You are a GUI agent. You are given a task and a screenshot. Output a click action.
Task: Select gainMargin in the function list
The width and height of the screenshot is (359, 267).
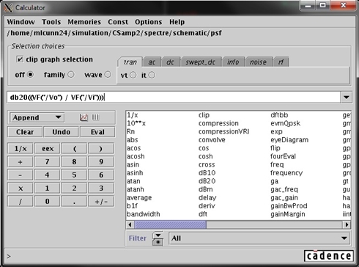pyautogui.click(x=288, y=214)
